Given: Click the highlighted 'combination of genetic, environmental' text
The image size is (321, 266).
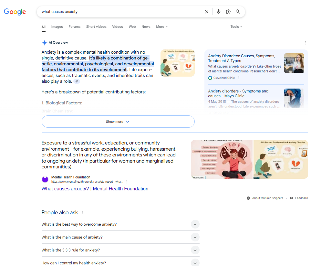Looking at the screenshot, I should click(x=98, y=64).
